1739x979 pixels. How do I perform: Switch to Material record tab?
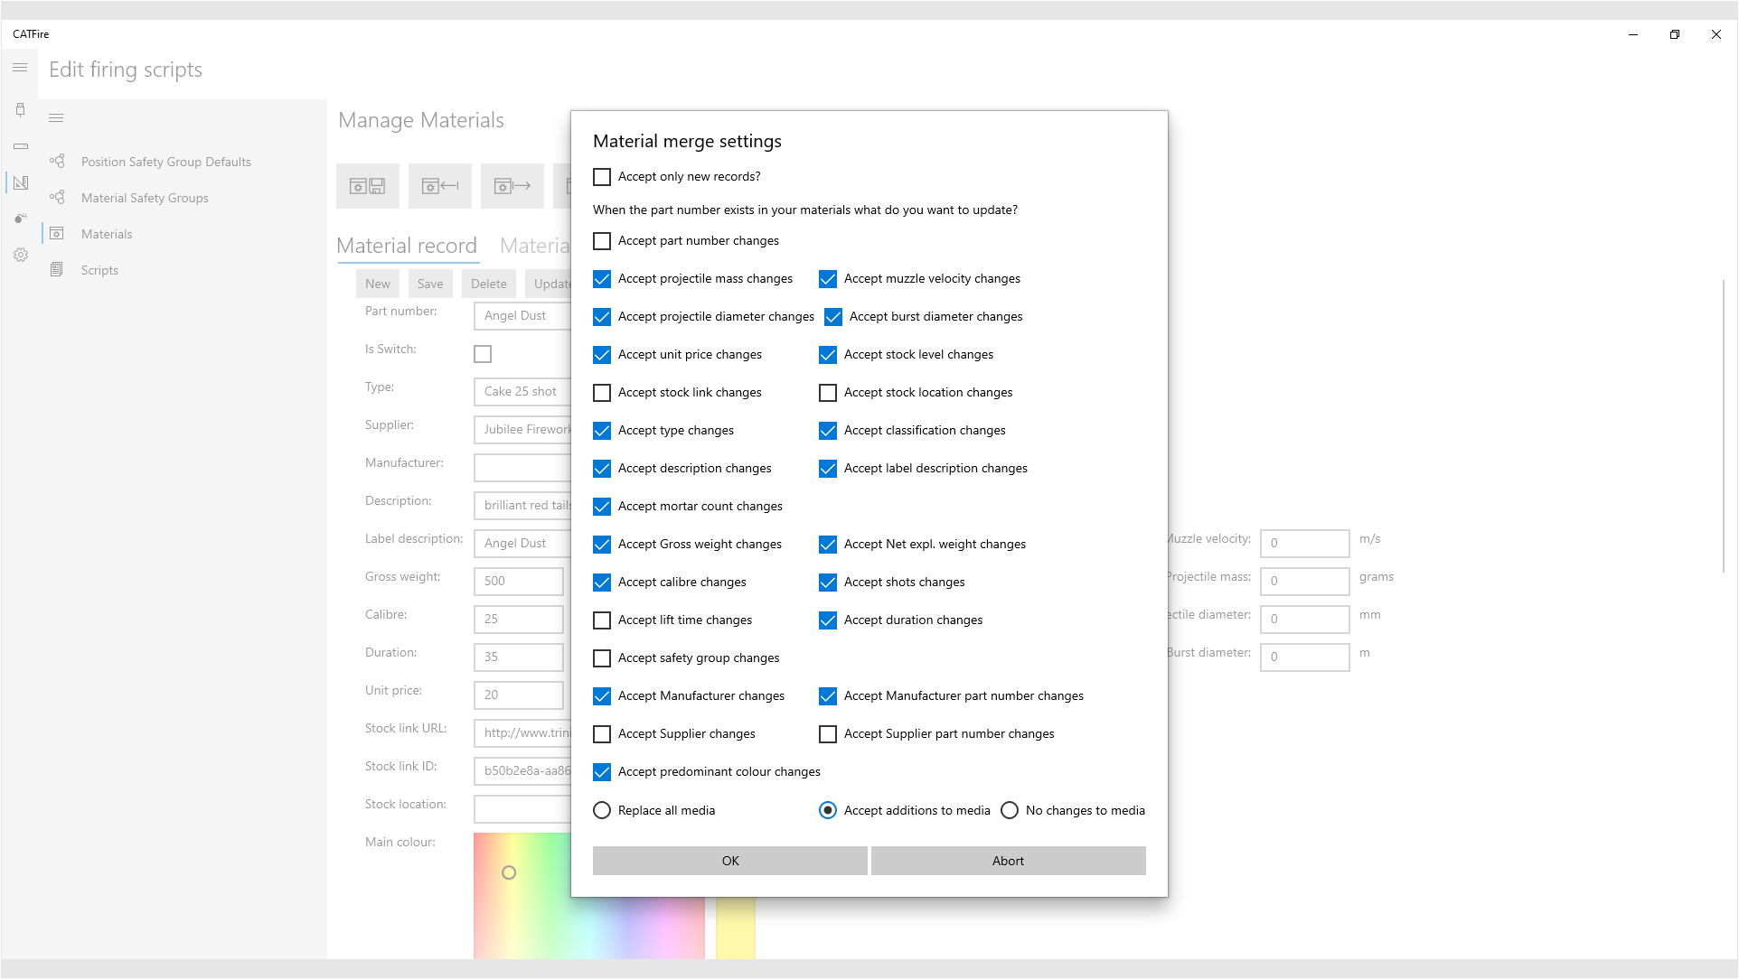[407, 246]
